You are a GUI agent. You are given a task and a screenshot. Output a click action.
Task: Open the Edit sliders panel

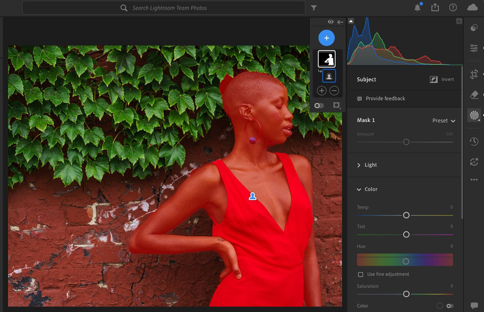(x=474, y=48)
